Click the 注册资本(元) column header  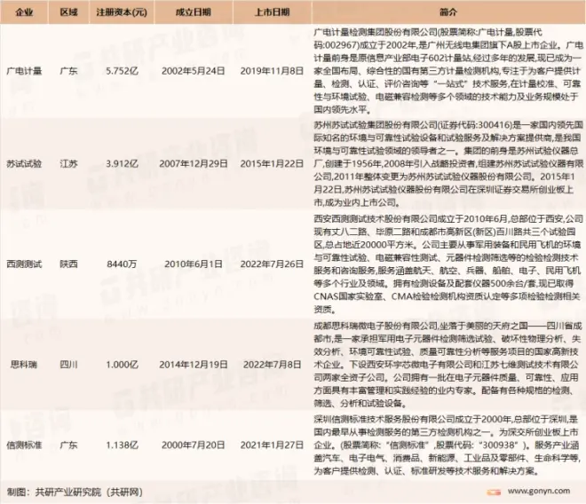pyautogui.click(x=122, y=12)
